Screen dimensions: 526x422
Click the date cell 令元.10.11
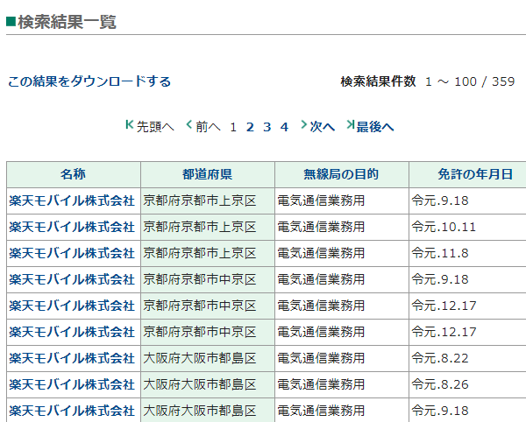pos(467,227)
